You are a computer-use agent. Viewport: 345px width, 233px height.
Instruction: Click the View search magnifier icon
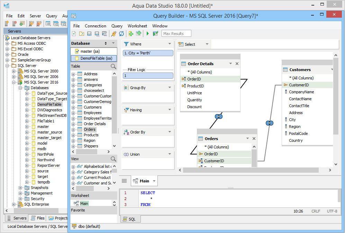tap(113, 159)
